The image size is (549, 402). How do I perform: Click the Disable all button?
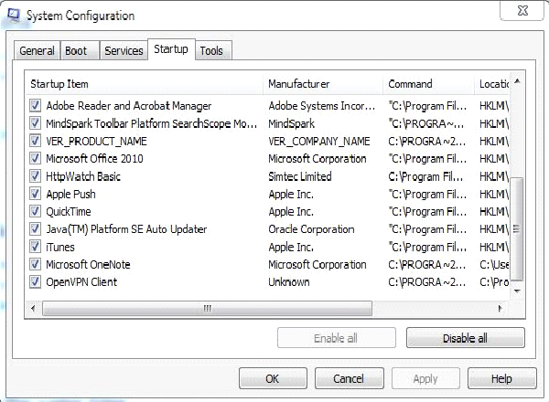tap(466, 338)
